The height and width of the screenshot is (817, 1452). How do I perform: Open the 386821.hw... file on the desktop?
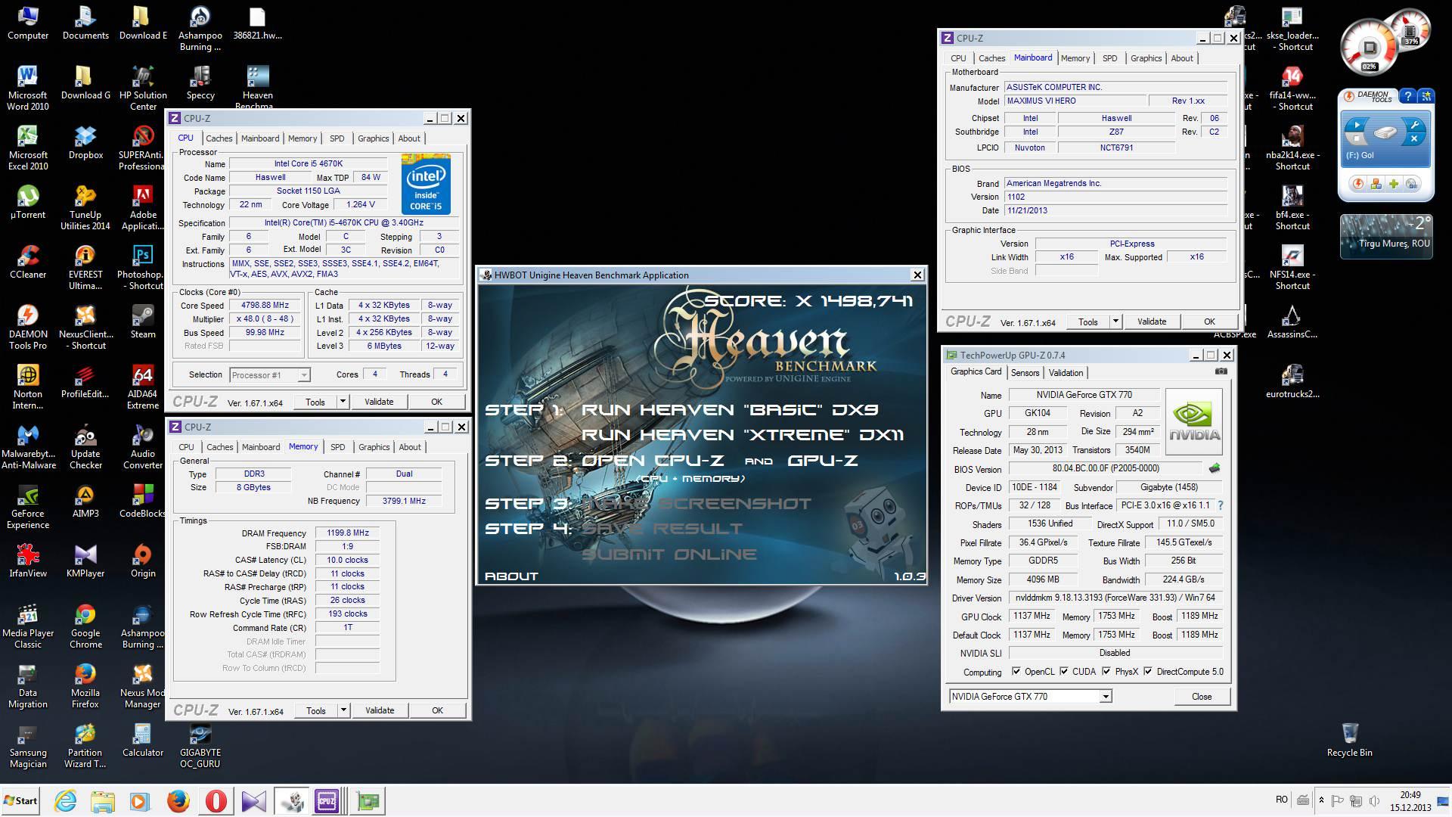pyautogui.click(x=257, y=23)
